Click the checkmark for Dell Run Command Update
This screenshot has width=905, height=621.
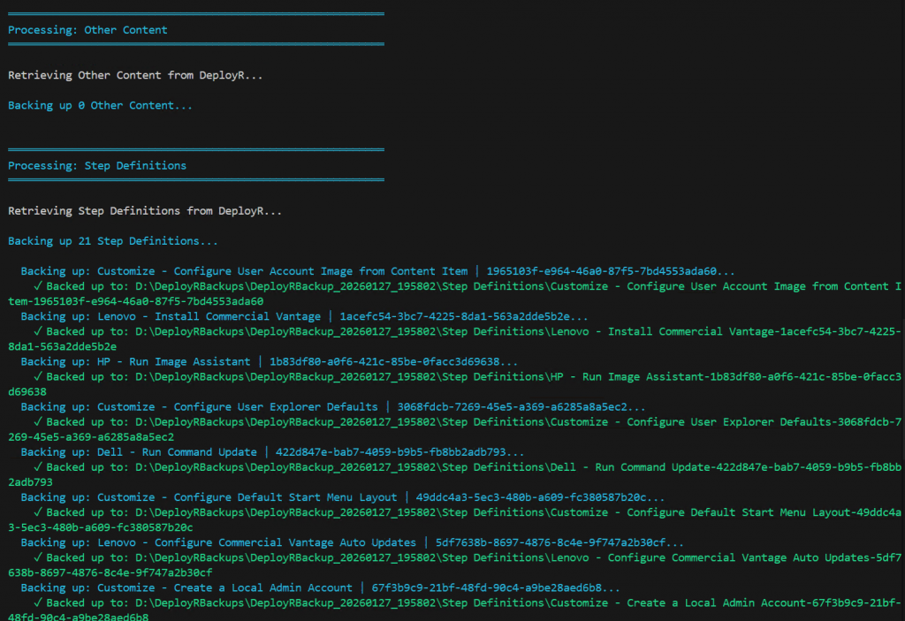(x=37, y=466)
